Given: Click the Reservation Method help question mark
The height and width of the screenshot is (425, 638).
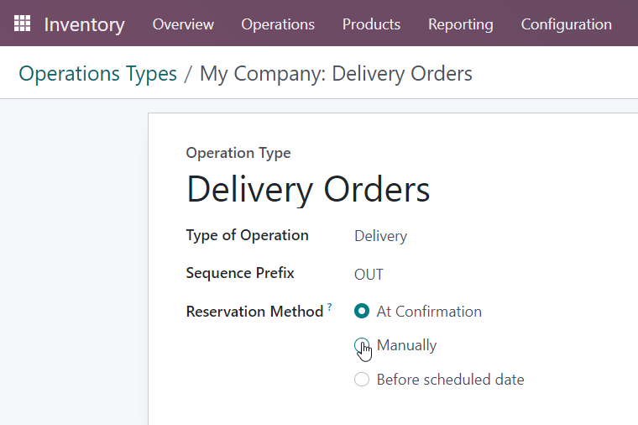Looking at the screenshot, I should [330, 306].
